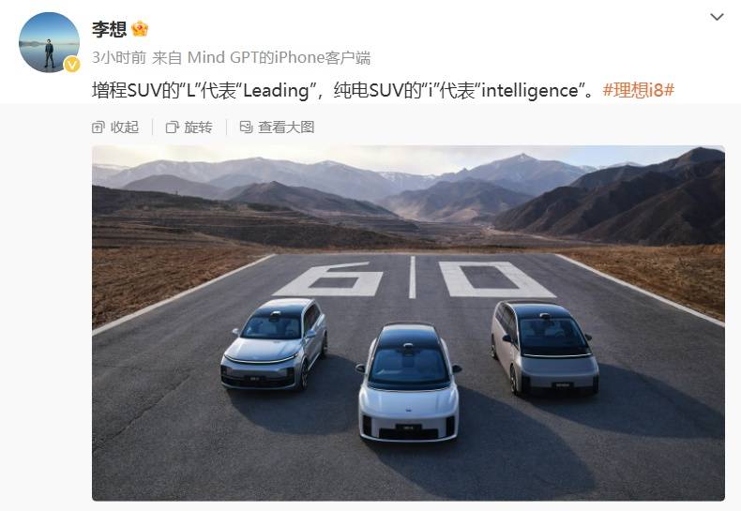This screenshot has height=511, width=741.
Task: Click the silver SUV on the left
Action: tap(274, 344)
